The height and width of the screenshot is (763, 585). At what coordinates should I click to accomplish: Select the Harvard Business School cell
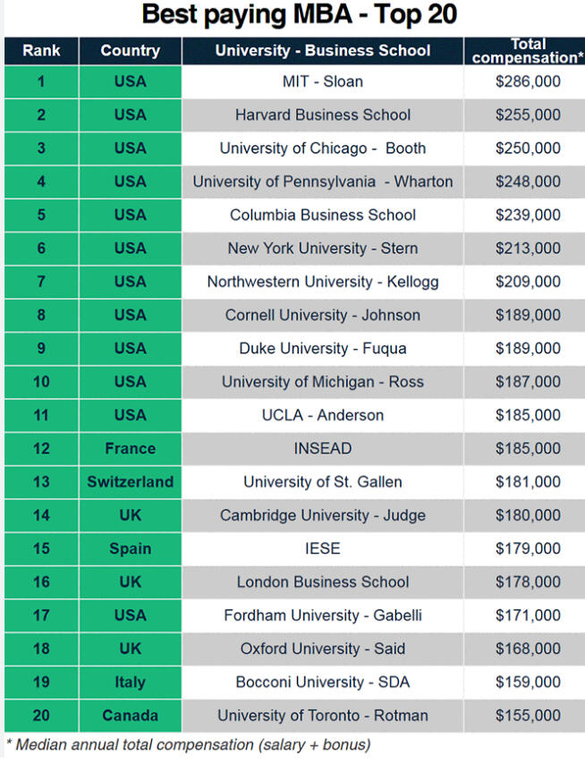pyautogui.click(x=322, y=114)
